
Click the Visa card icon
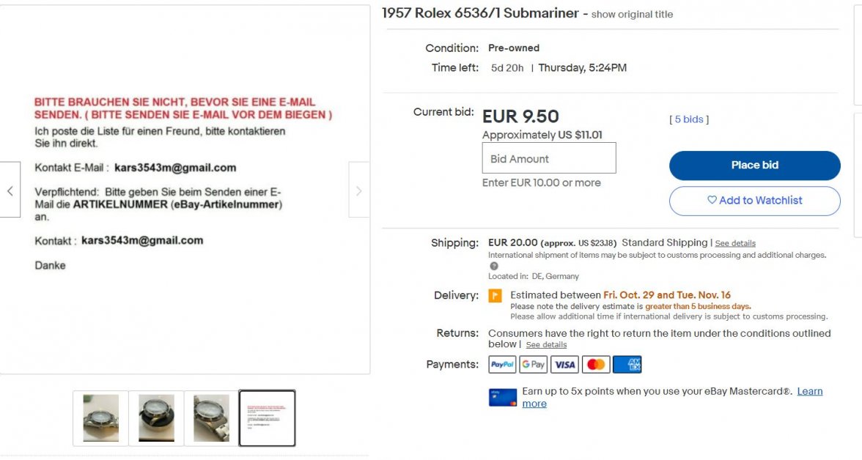[565, 364]
